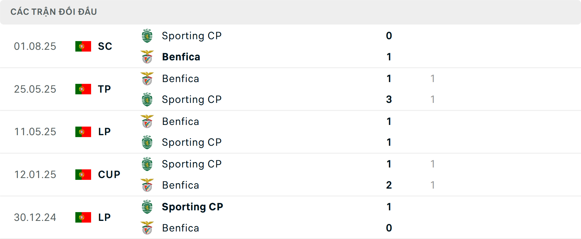581x239 pixels.
Task: Click the LP label in the 11.05.25 row
Action: (x=104, y=132)
